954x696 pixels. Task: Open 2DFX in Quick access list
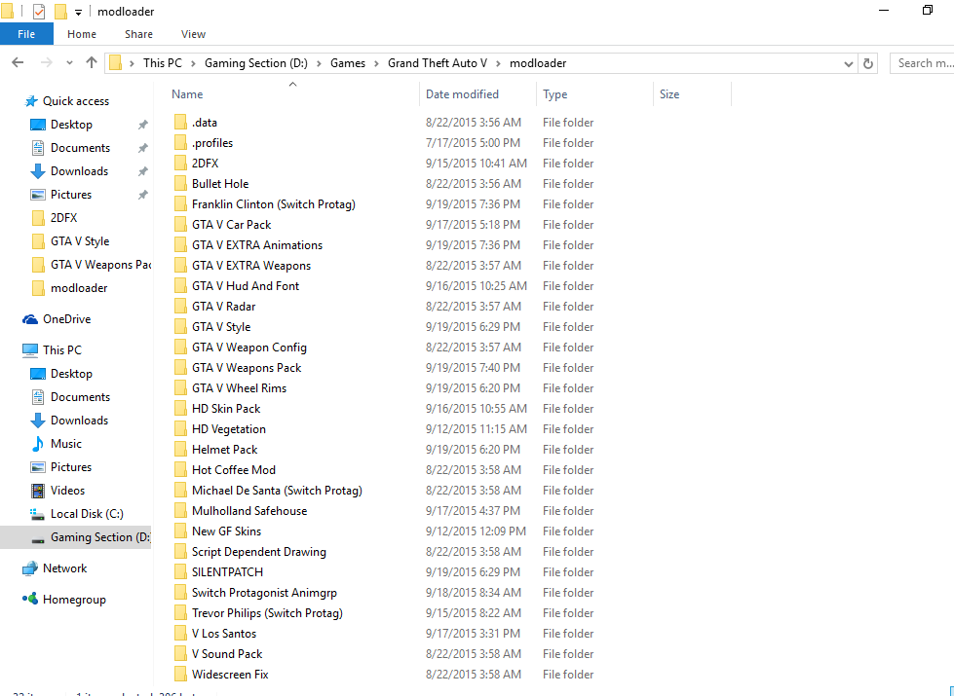pos(64,218)
